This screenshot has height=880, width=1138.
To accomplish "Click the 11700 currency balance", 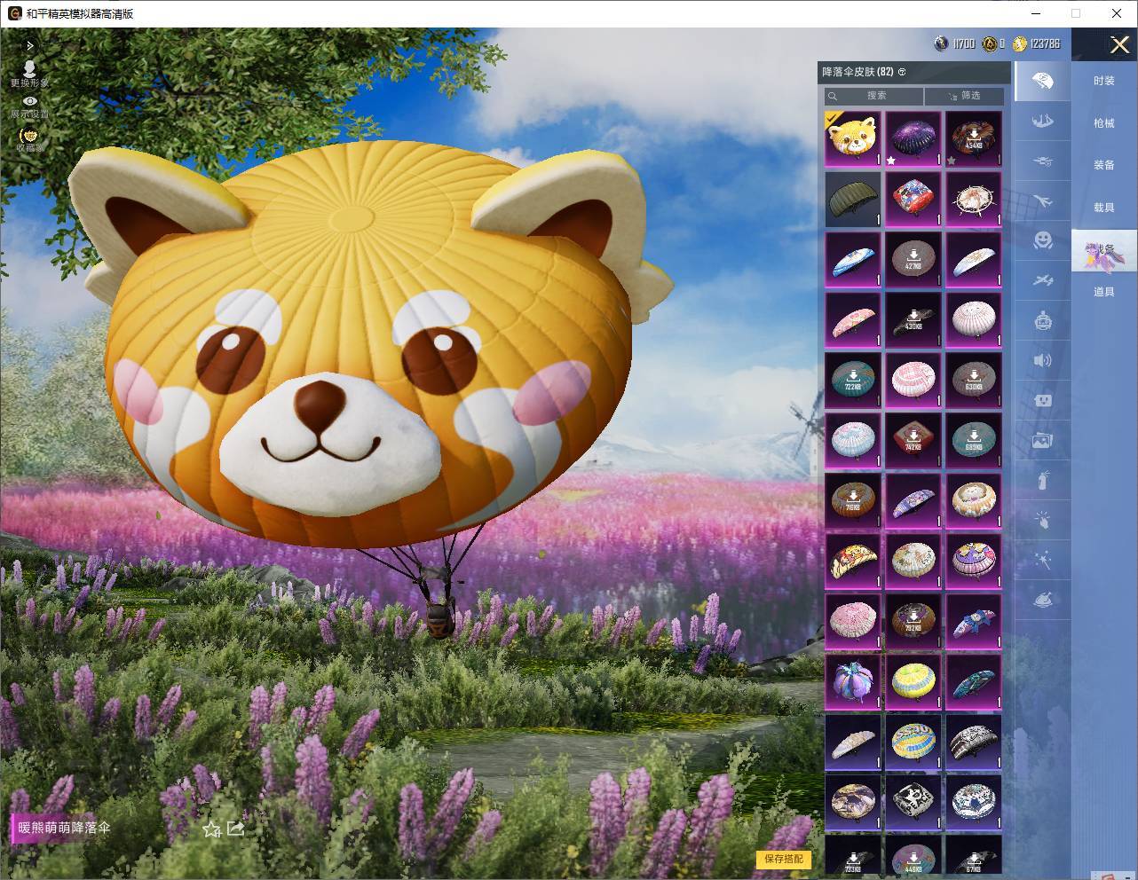I will [955, 43].
